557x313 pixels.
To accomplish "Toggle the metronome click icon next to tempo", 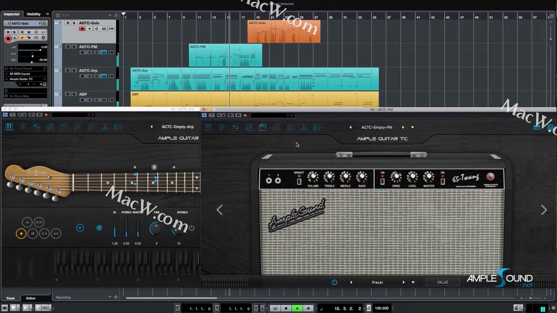I will tap(369, 308).
